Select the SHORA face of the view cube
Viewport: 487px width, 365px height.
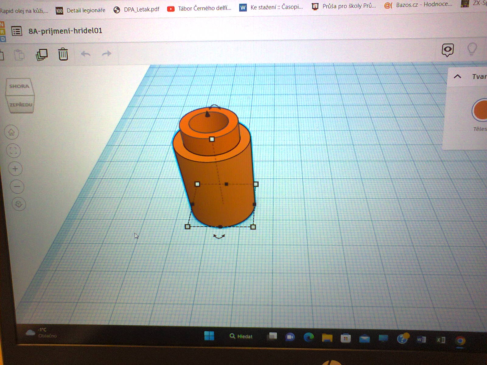point(19,86)
